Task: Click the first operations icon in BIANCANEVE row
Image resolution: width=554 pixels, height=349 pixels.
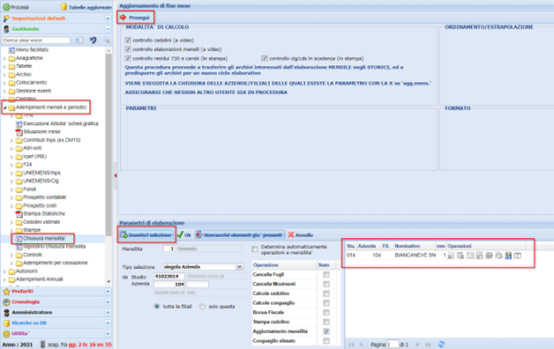Action: pos(451,255)
